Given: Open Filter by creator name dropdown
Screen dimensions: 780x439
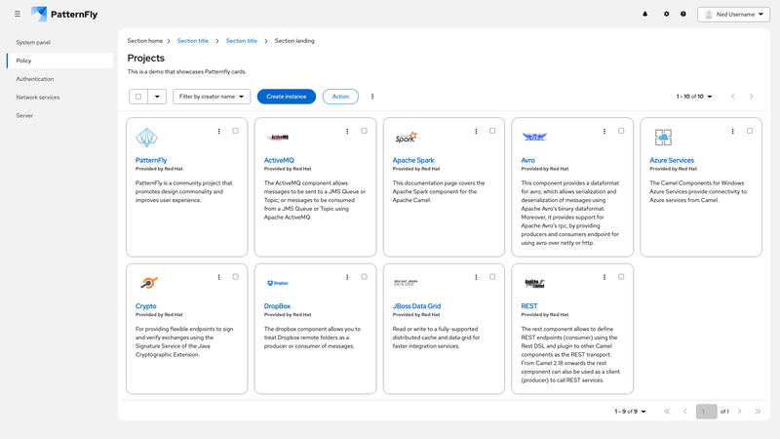Looking at the screenshot, I should click(x=212, y=97).
